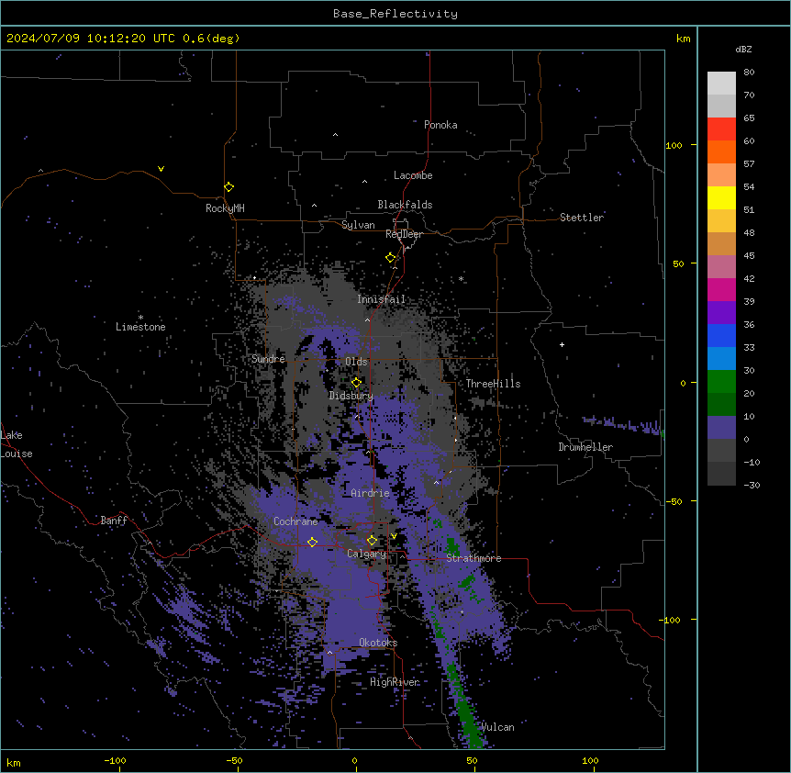Viewport: 791px width, 773px height.
Task: Click the Base_Reflectivity title text
Action: 395,14
